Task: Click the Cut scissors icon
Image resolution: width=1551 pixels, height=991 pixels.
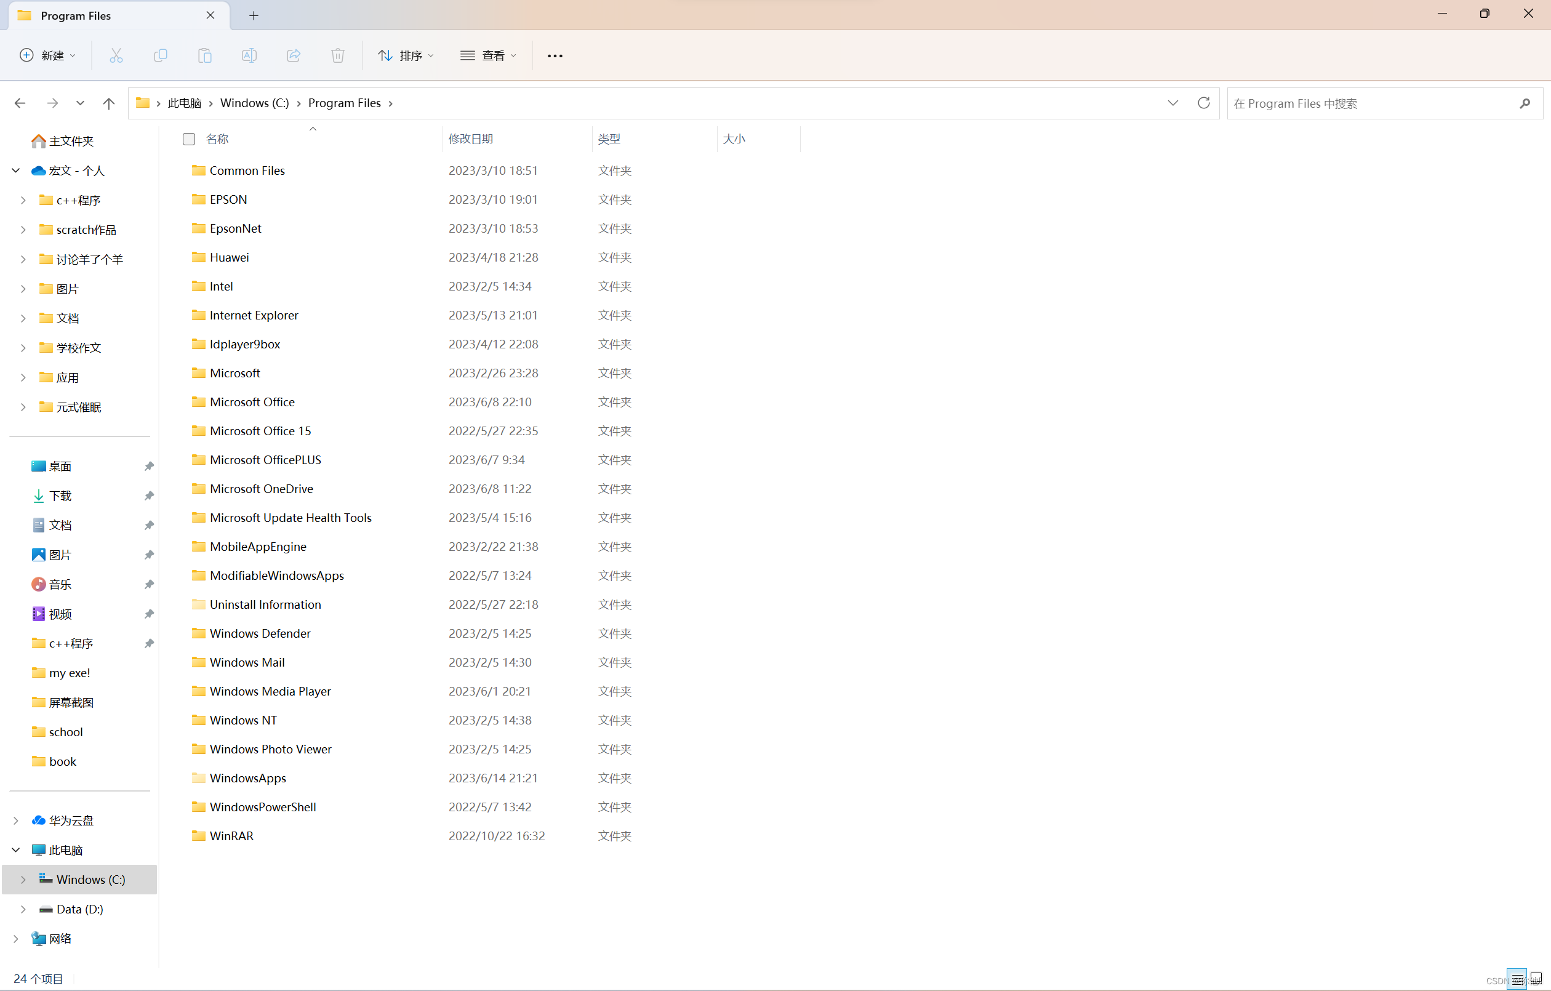Action: pyautogui.click(x=116, y=55)
